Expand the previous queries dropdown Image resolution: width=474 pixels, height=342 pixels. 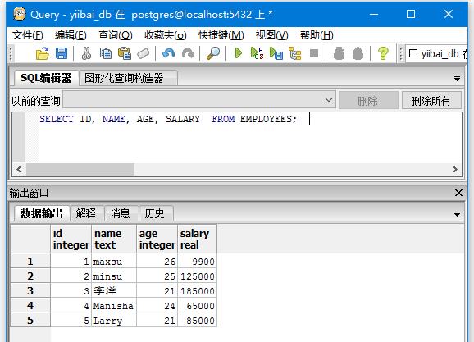[x=329, y=100]
